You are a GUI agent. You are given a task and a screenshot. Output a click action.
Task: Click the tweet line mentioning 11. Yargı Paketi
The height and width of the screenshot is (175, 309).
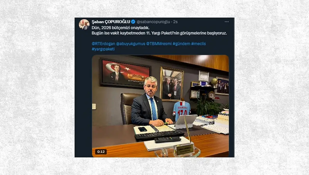(159, 33)
